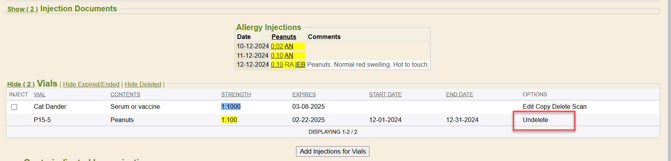
Task: Sort vials by Strength column
Action: [x=236, y=94]
